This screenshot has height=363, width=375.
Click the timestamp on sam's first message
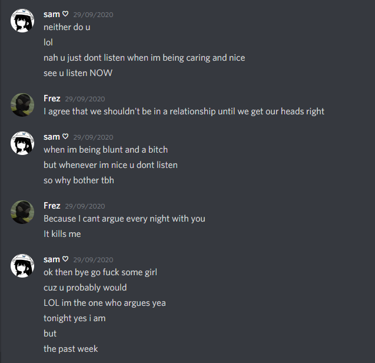coord(93,15)
